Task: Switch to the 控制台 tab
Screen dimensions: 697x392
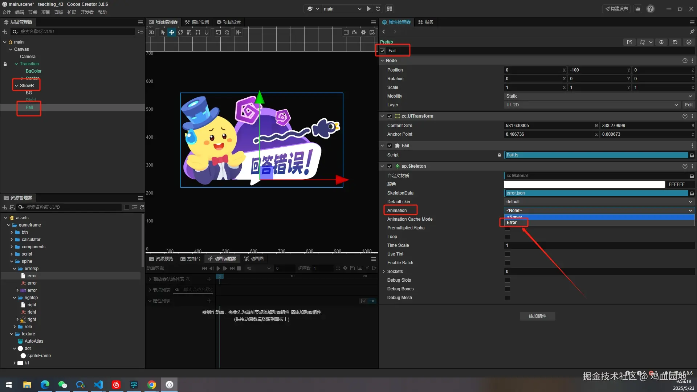Action: (191, 259)
